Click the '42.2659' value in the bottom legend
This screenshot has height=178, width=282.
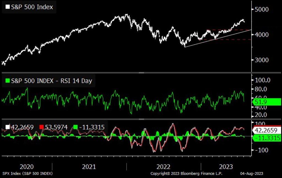click(x=22, y=127)
